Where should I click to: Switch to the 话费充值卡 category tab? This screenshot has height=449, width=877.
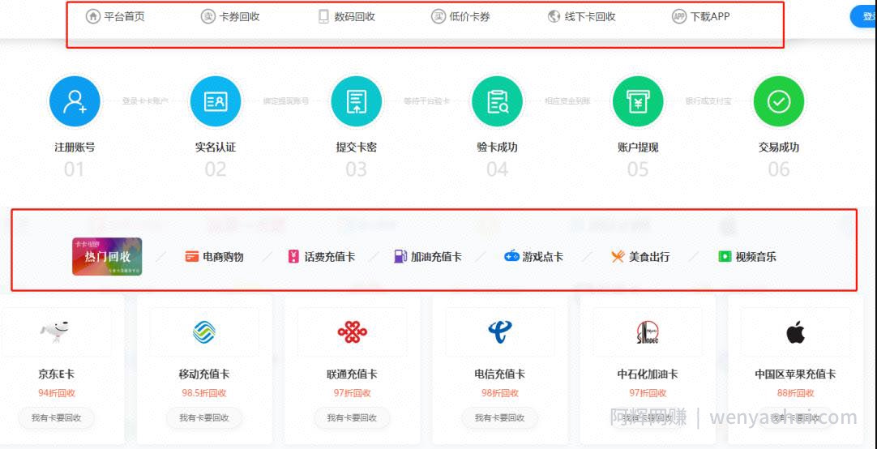(x=329, y=257)
